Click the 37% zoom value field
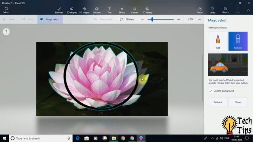The image size is (253, 142). [x=191, y=19]
